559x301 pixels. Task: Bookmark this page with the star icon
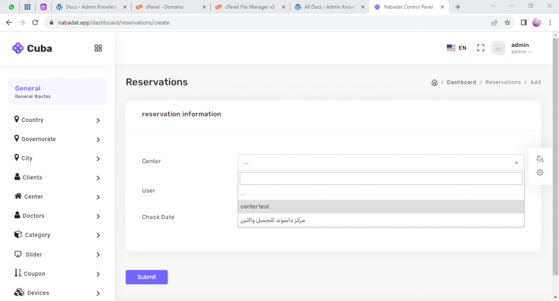(507, 23)
